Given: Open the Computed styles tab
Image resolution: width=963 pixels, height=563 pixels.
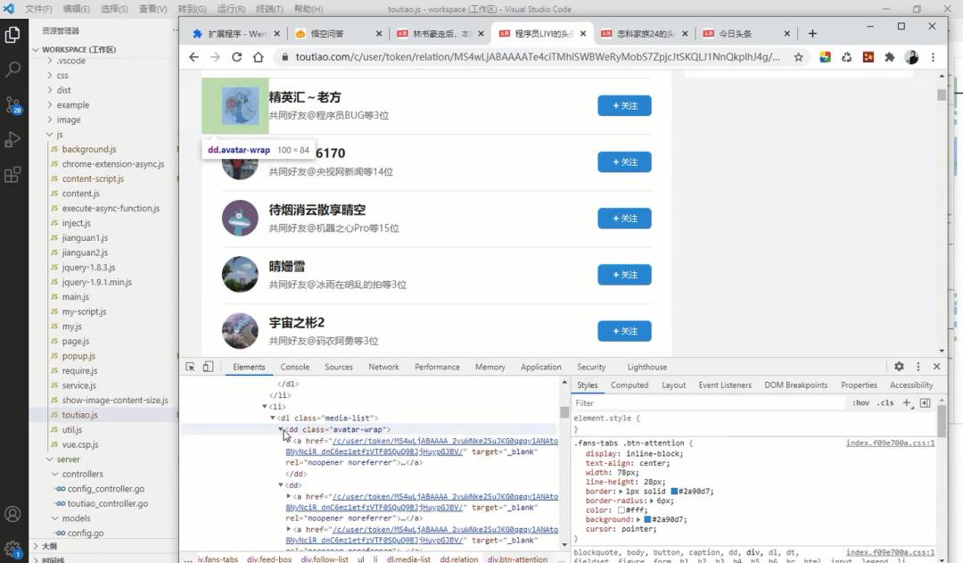Looking at the screenshot, I should point(630,385).
